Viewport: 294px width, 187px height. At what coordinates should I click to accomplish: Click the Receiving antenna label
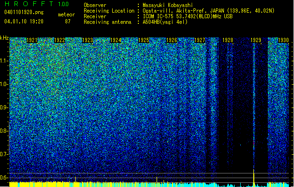click(108, 22)
